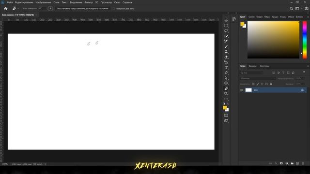Toggle lock image pixels brush icon

click(x=258, y=84)
